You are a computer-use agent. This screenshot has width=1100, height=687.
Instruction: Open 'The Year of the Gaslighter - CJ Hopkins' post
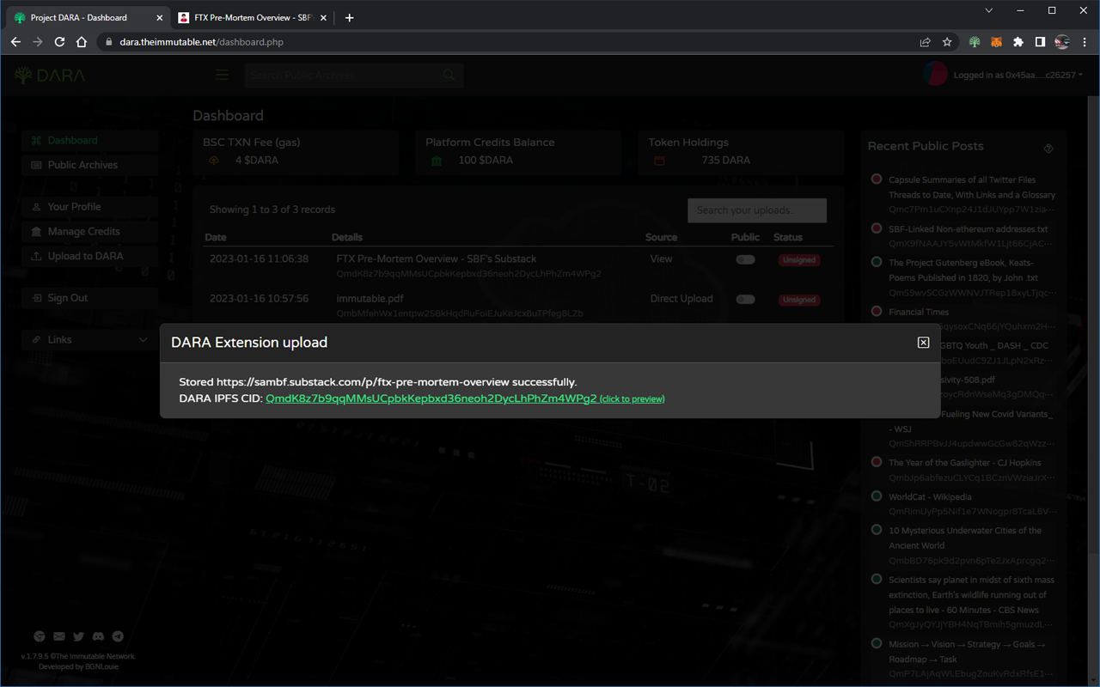(x=965, y=463)
